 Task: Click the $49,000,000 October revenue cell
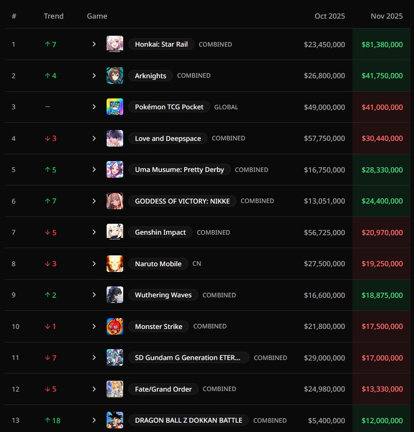pos(324,107)
